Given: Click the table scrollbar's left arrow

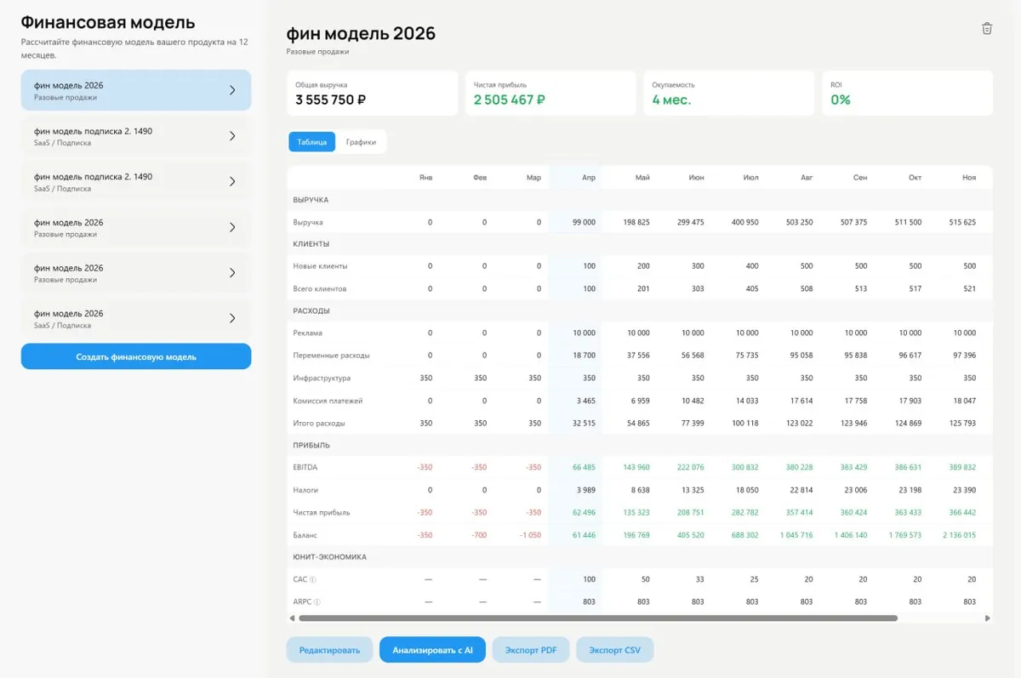Looking at the screenshot, I should click(293, 618).
